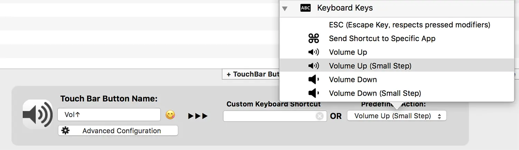Click speaker icon beside Volume Down (Small Step)
This screenshot has height=150, width=519.
pos(313,93)
